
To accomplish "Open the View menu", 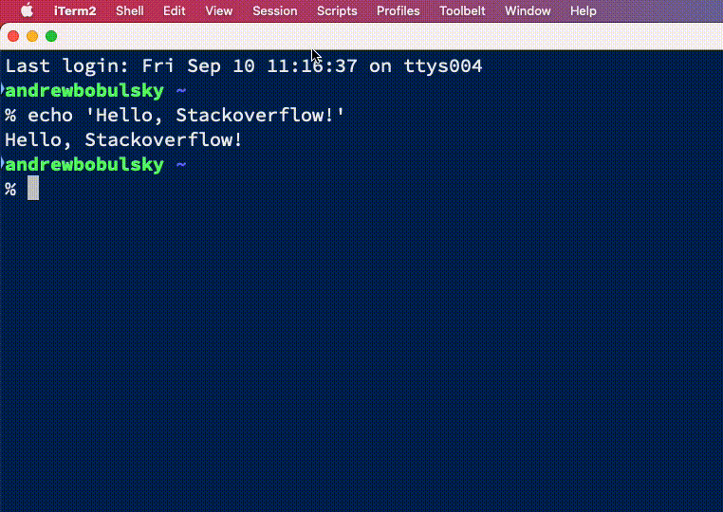I will pos(218,10).
